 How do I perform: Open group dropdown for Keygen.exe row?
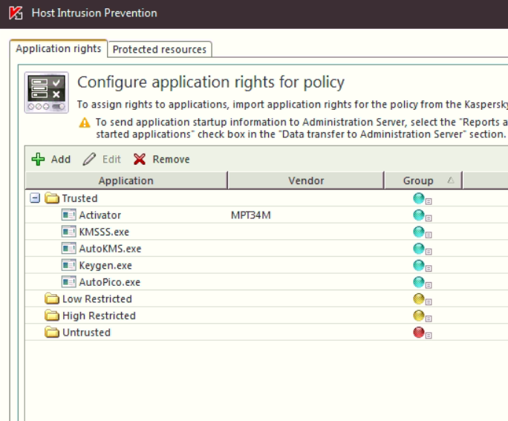pos(429,267)
